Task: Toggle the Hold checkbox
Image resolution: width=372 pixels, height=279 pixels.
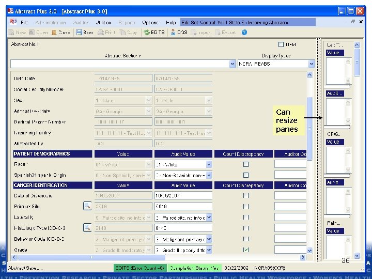Action: [x=281, y=44]
